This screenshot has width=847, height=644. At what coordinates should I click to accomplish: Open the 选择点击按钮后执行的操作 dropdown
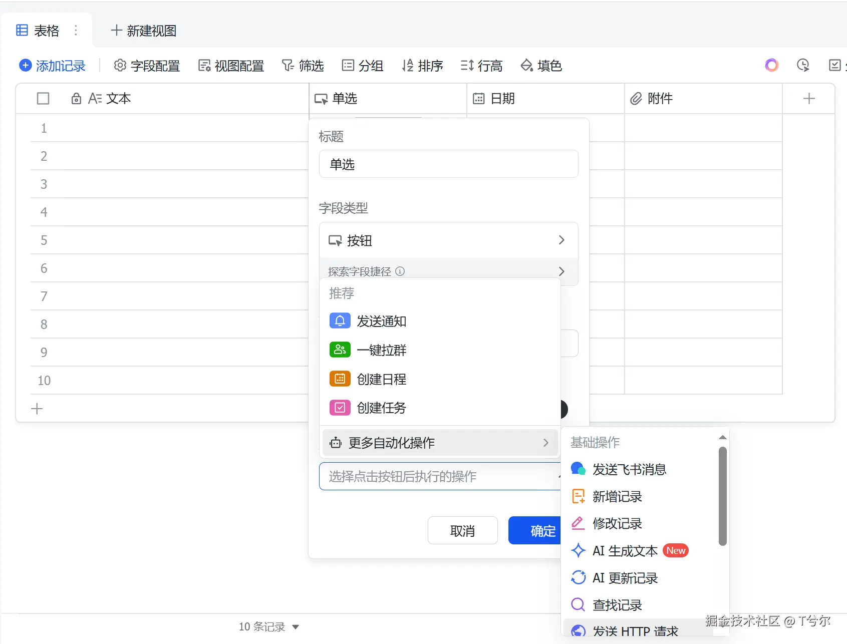[440, 476]
